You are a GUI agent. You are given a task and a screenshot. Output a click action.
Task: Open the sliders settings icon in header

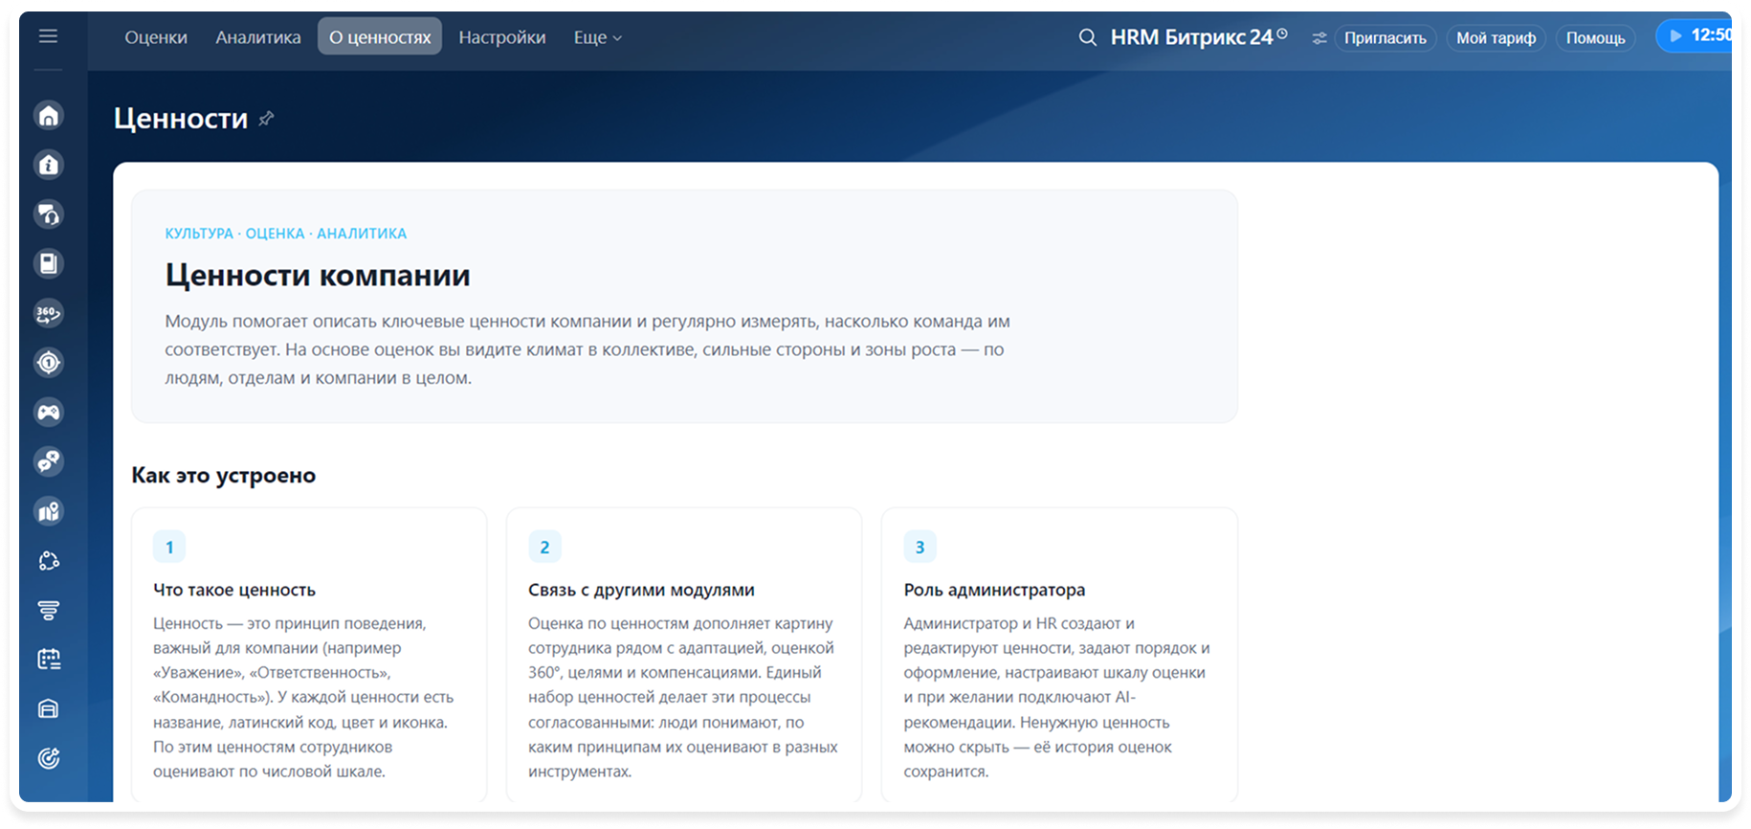point(1319,38)
